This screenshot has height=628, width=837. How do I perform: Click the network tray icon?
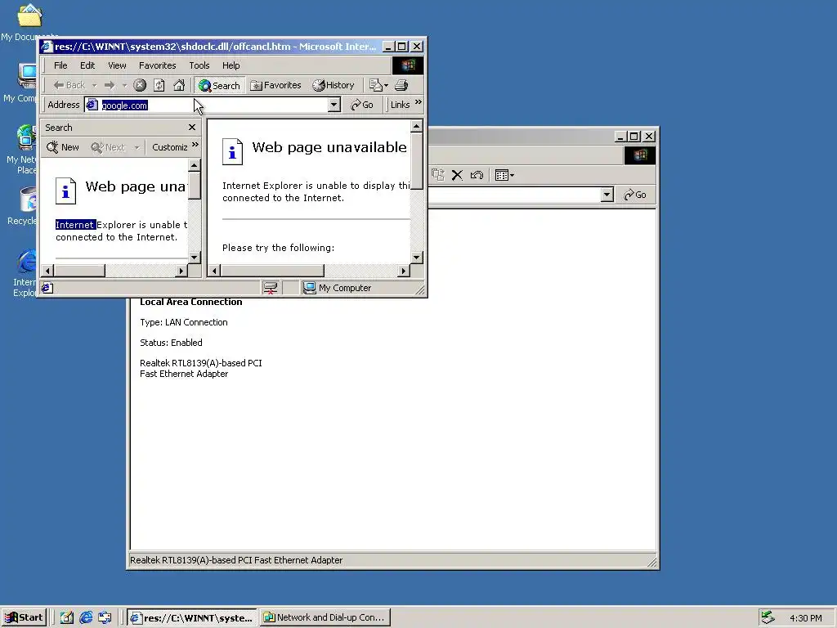coord(768,617)
